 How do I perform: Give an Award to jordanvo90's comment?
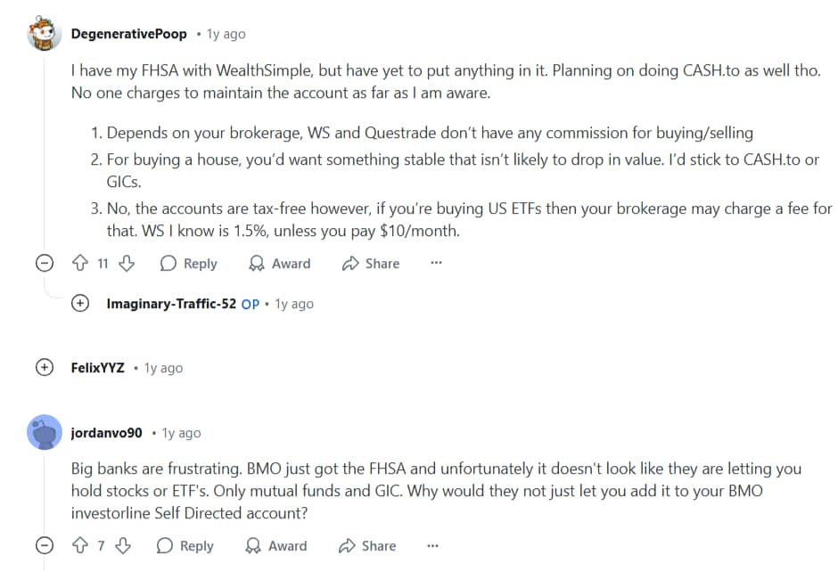coord(275,546)
